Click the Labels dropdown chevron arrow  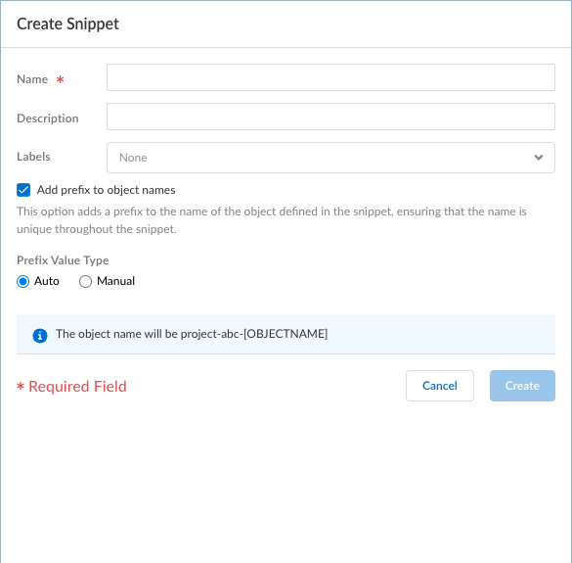pos(539,158)
